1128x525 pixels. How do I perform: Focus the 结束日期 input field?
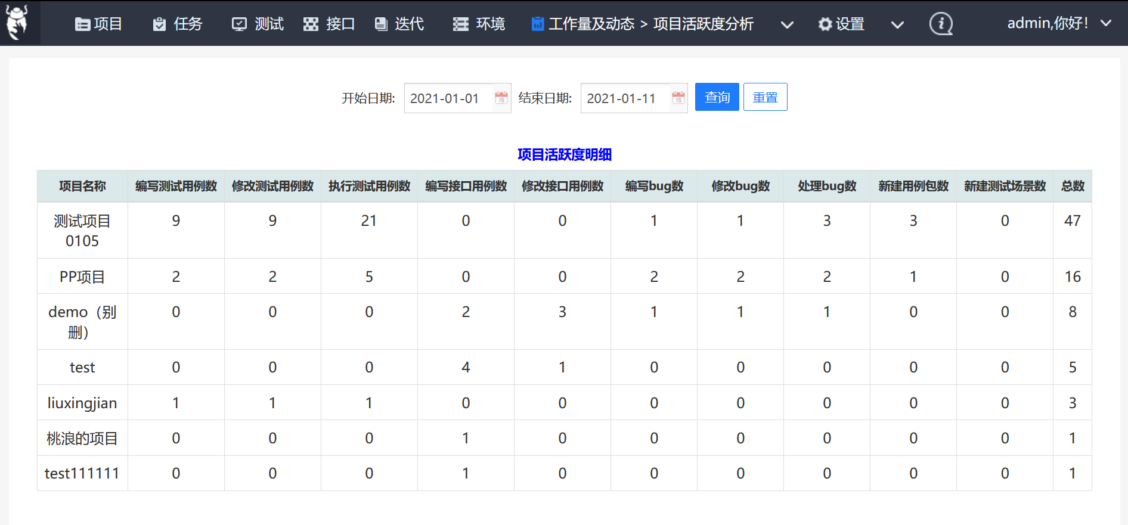634,98
